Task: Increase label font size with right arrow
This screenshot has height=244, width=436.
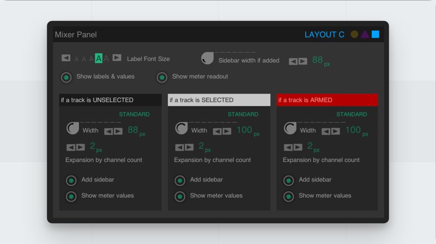Action: (x=117, y=58)
